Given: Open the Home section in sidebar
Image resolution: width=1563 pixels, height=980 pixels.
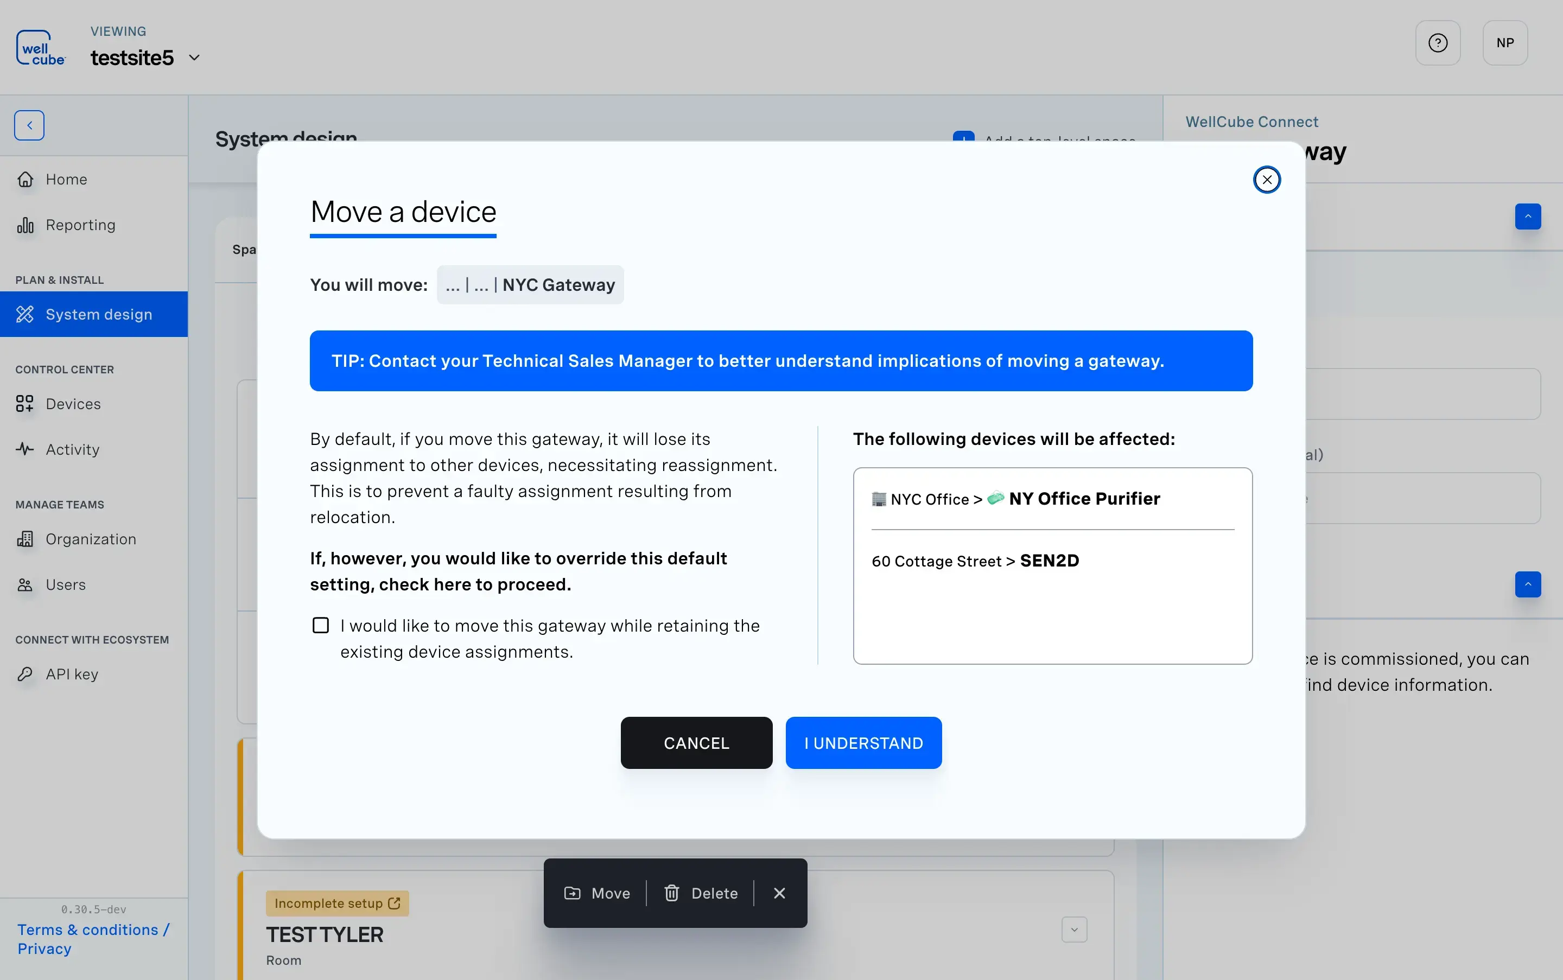Looking at the screenshot, I should pos(67,179).
